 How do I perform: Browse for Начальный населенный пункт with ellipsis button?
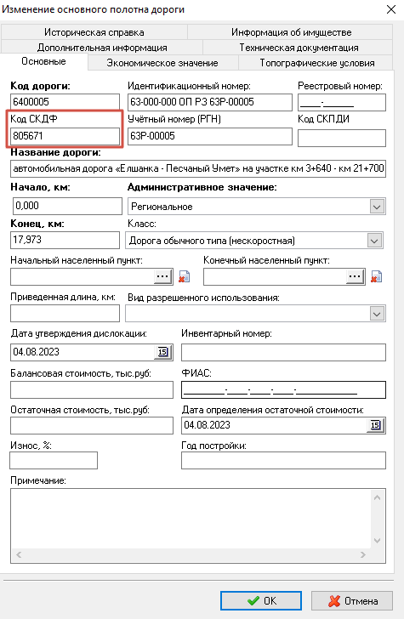pos(162,276)
